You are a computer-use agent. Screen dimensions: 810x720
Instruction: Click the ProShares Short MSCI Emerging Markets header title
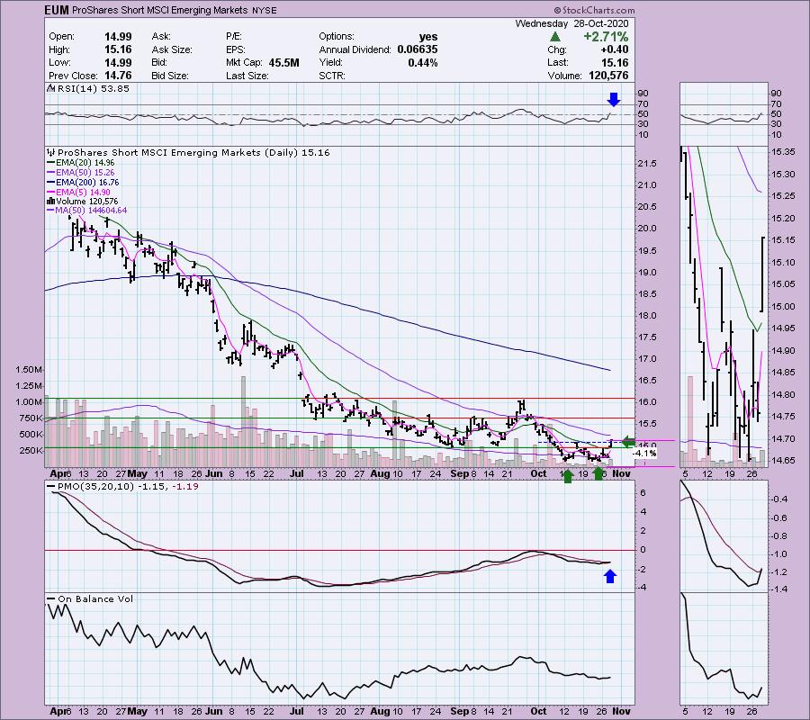pos(160,10)
